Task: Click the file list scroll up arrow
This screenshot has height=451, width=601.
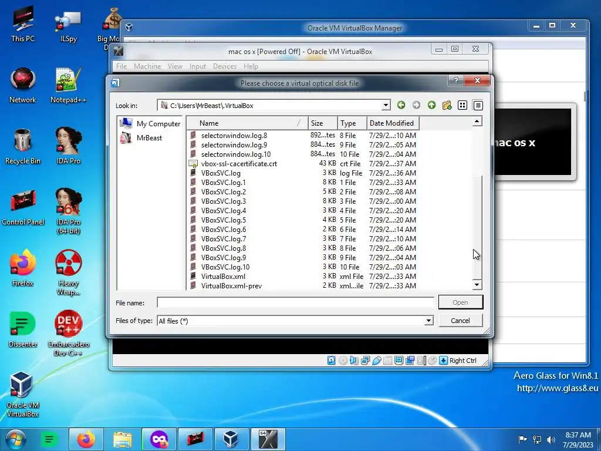Action: [477, 122]
